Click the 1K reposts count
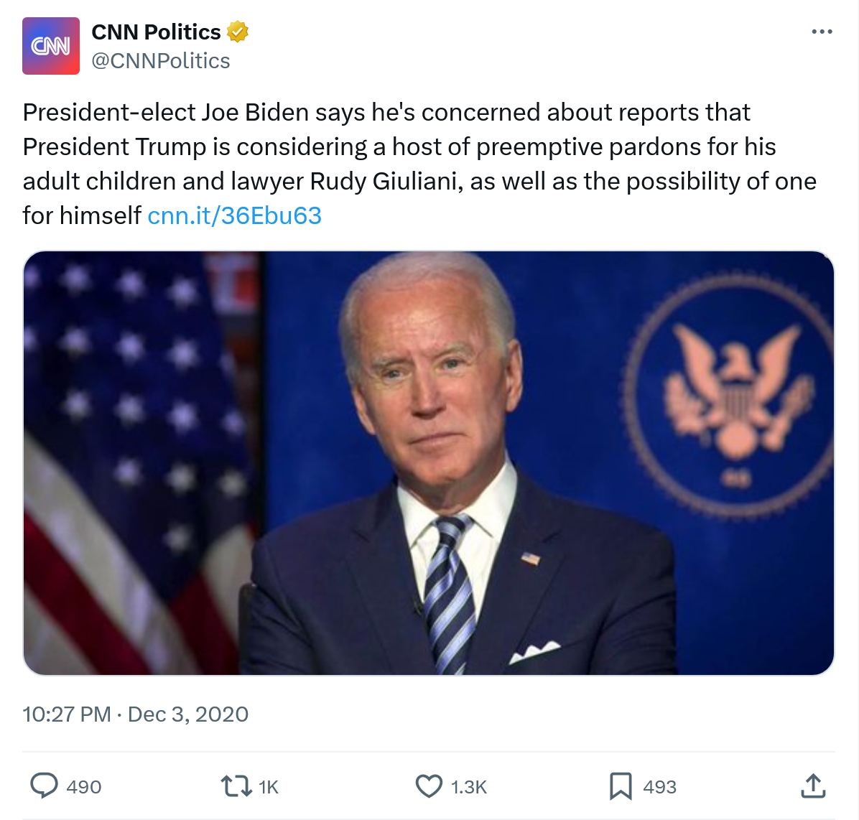859x820 pixels. point(269,787)
